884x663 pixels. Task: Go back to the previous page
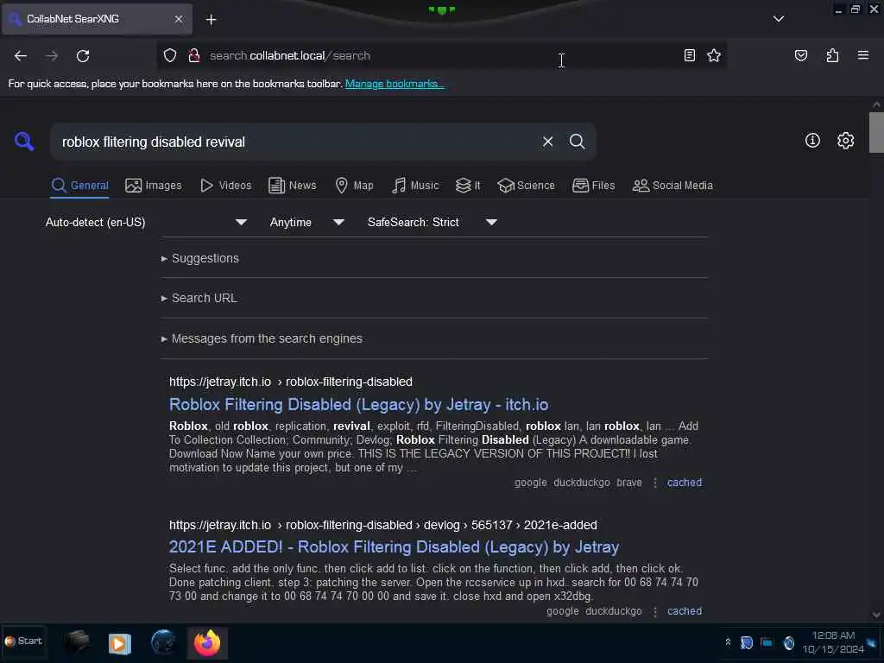coord(21,56)
